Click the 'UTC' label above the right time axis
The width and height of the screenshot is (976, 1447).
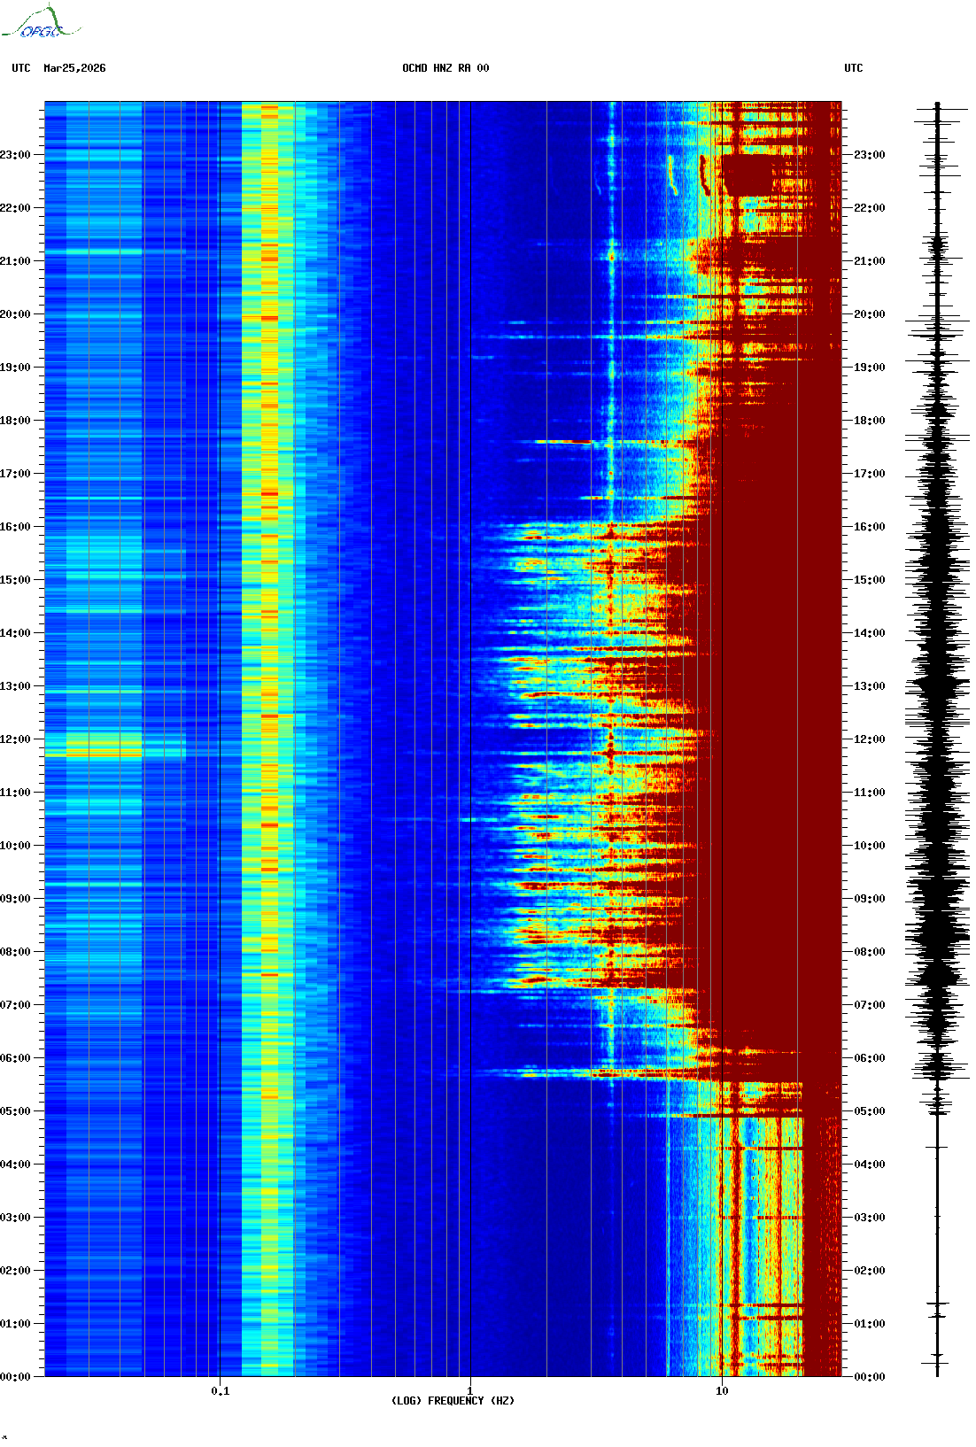tap(854, 68)
